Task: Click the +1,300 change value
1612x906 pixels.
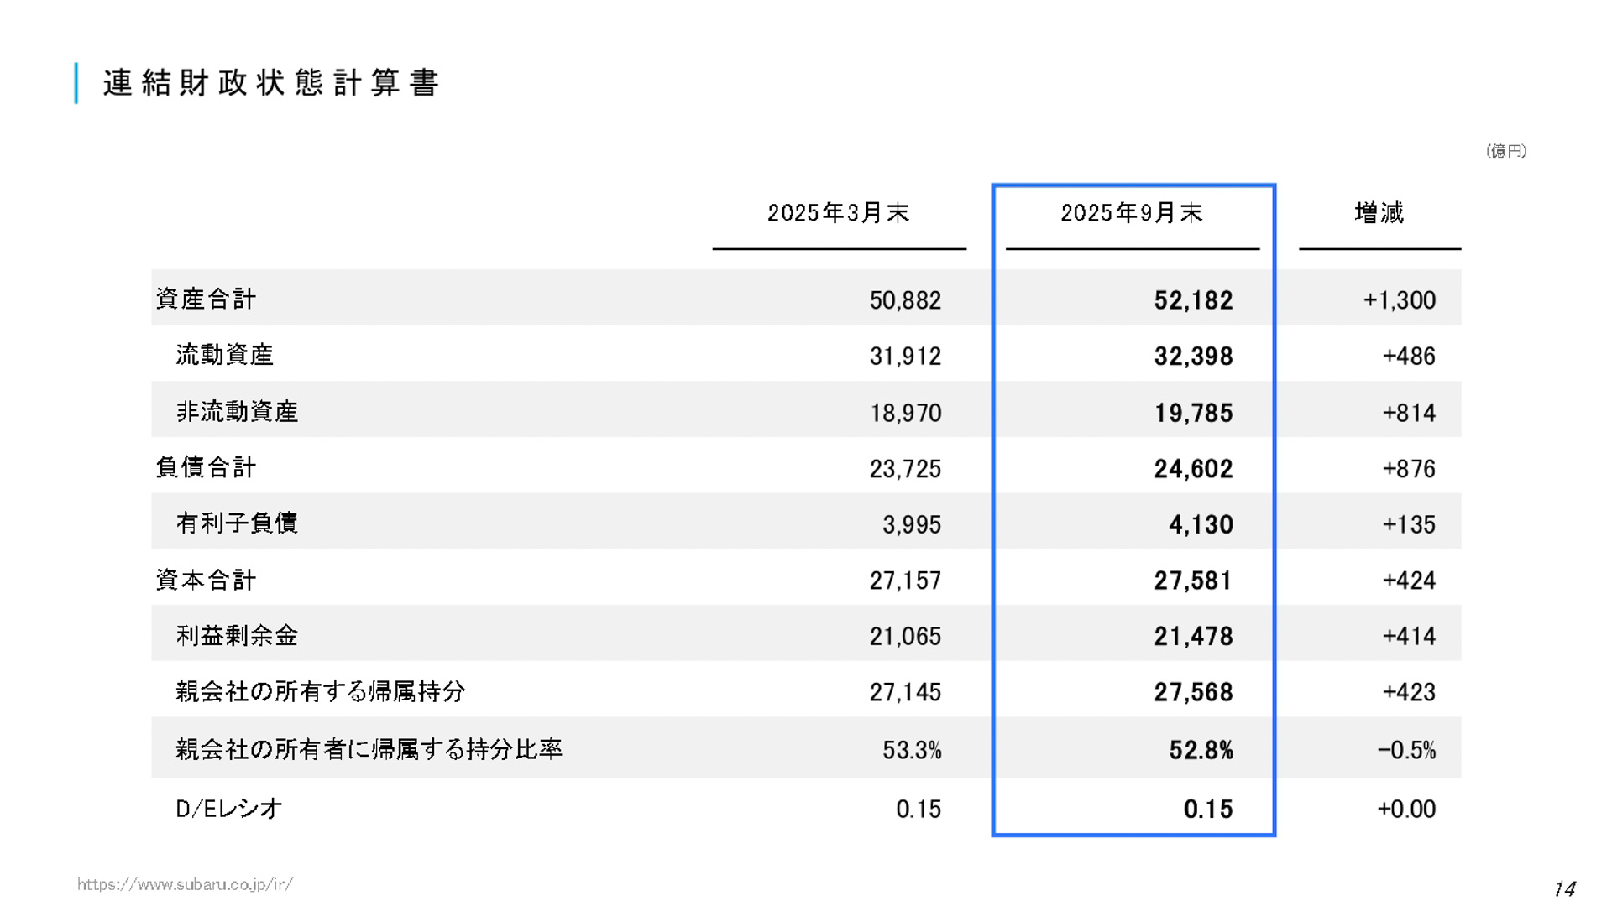Action: coord(1401,299)
